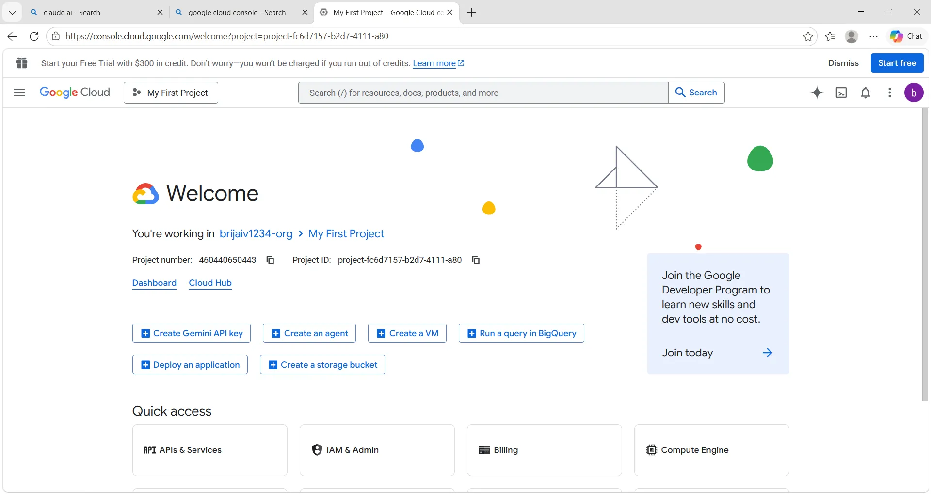Open the hamburger navigation menu

19,93
